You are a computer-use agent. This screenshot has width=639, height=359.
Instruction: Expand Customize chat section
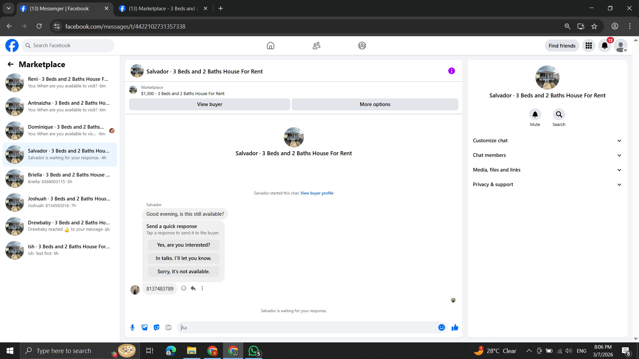547,141
